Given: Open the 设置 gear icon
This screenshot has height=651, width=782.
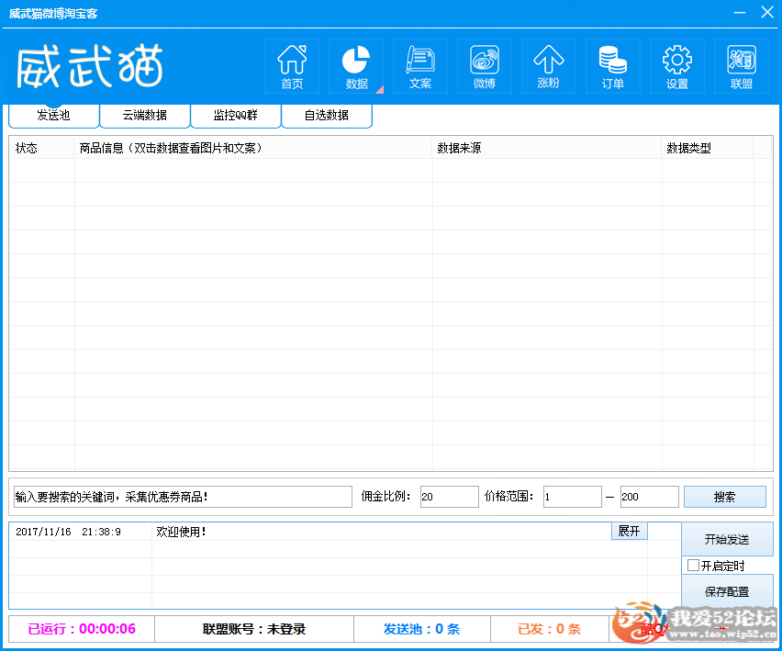Looking at the screenshot, I should pos(677,66).
